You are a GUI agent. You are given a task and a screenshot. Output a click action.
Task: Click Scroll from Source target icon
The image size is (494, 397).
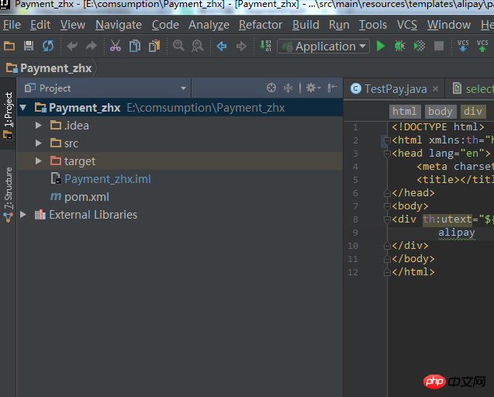271,88
